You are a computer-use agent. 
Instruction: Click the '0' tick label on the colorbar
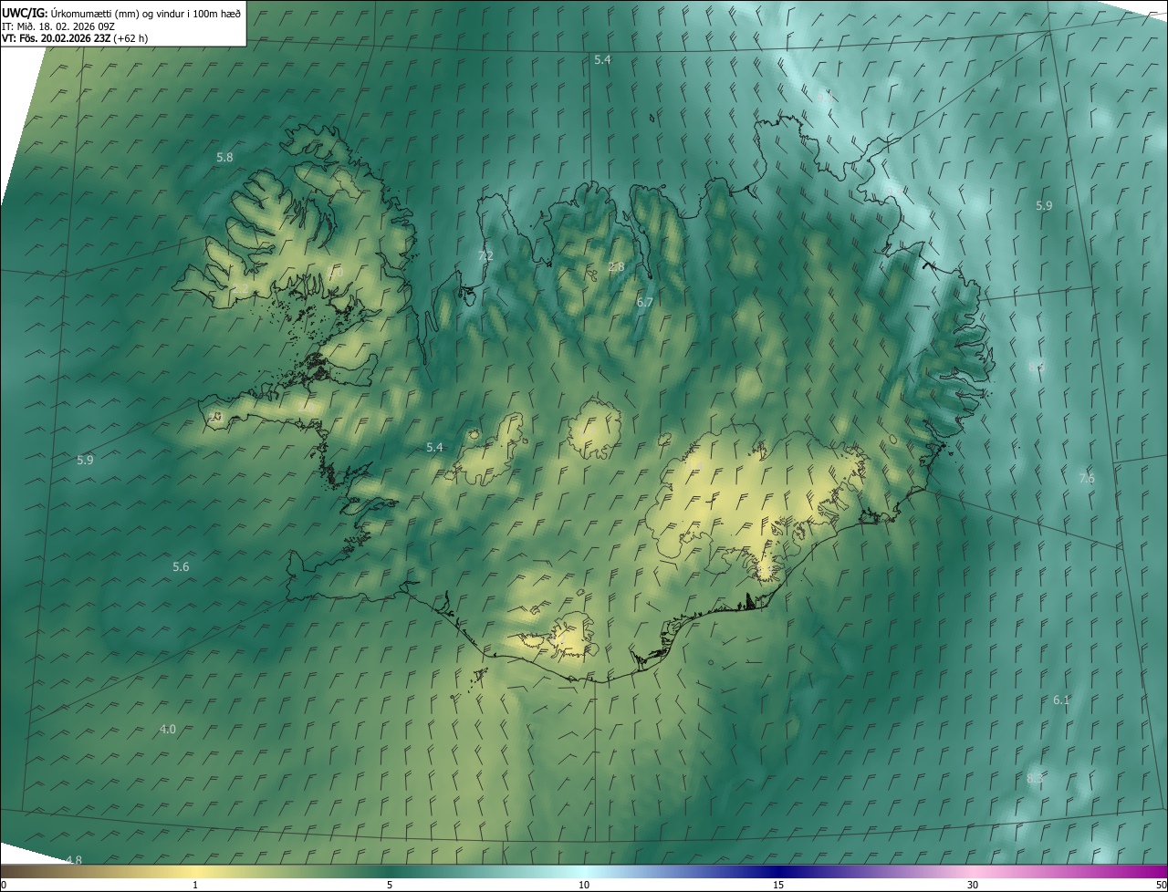pyautogui.click(x=3, y=886)
